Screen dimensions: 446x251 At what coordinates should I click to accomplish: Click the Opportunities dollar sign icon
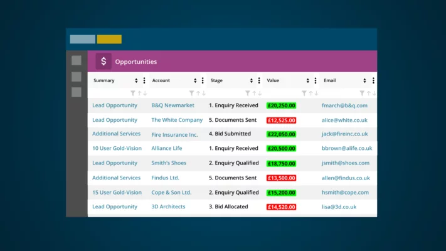[x=104, y=61]
